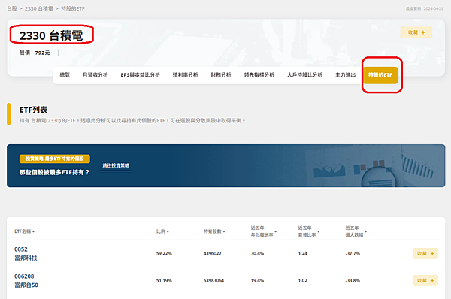
Task: Open the 財務分析 tab
Action: pyautogui.click(x=221, y=75)
